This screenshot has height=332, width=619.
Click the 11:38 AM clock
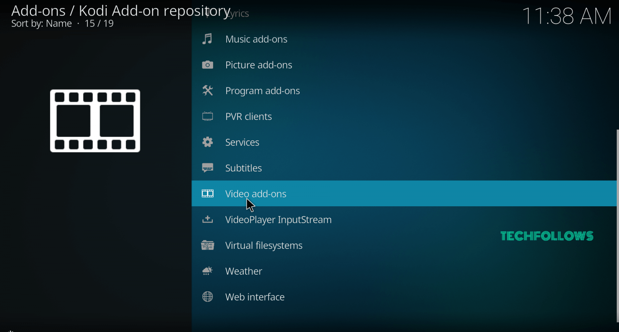point(567,16)
